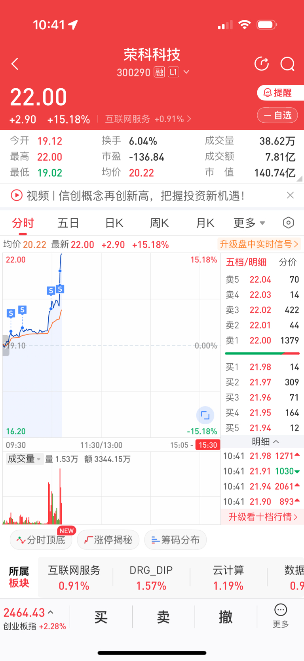Tap status bar location arrow icon

(x=73, y=25)
